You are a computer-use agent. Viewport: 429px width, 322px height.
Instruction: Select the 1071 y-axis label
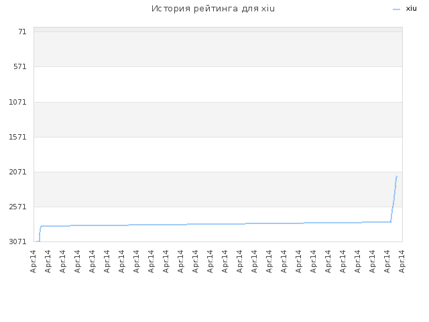tap(18, 103)
